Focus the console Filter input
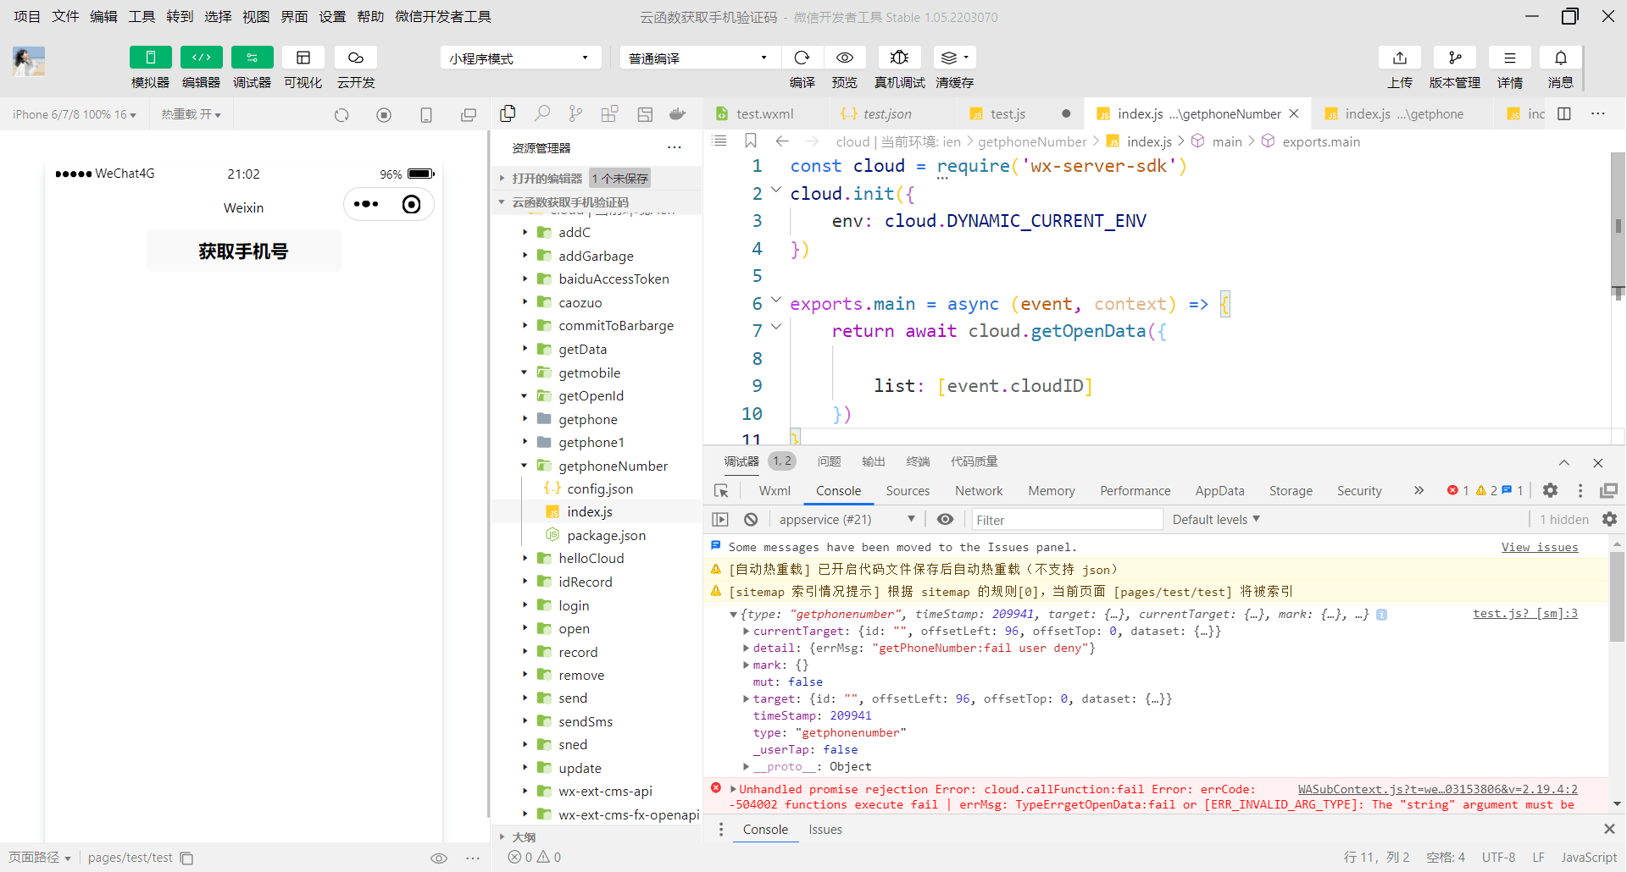Image resolution: width=1627 pixels, height=872 pixels. [x=1067, y=520]
